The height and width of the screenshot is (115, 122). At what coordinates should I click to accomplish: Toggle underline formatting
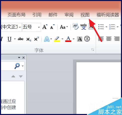[9, 39]
